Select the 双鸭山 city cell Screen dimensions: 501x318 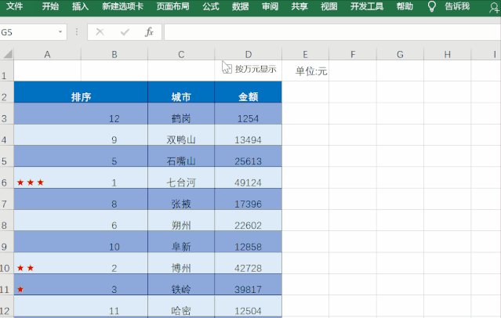pos(181,135)
